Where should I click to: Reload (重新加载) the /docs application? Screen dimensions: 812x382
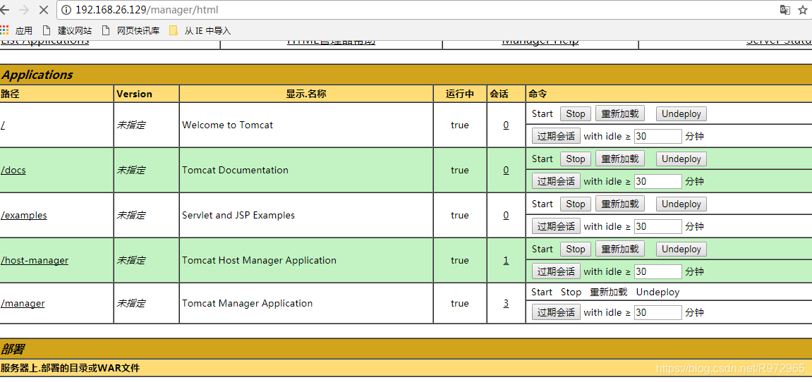pyautogui.click(x=620, y=159)
